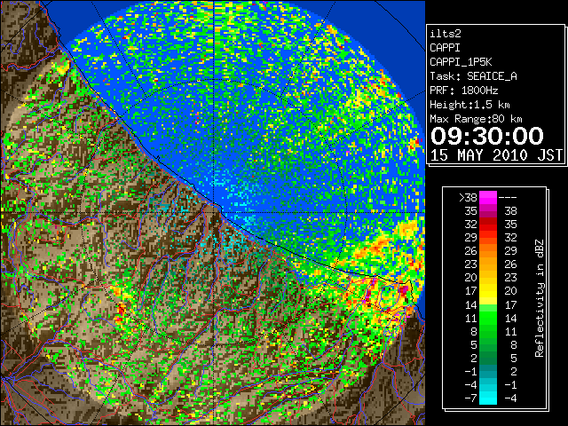The width and height of the screenshot is (568, 426).
Task: Click 'Task: SEAICE_A' line
Action: 473,76
